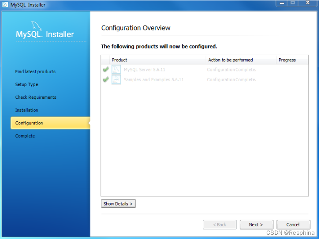Go to Check Requirements step
This screenshot has height=240, width=321.
point(36,97)
